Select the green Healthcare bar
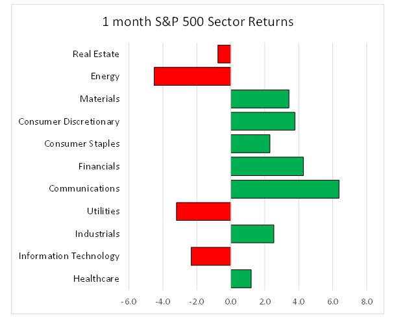The width and height of the screenshot is (394, 322). (241, 279)
